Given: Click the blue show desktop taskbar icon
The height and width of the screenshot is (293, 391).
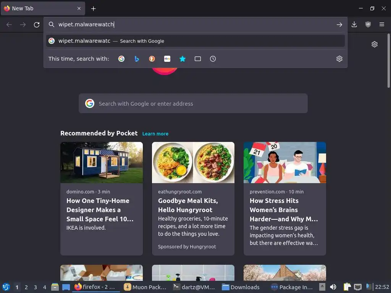Looking at the screenshot, I should pyautogui.click(x=66, y=287).
